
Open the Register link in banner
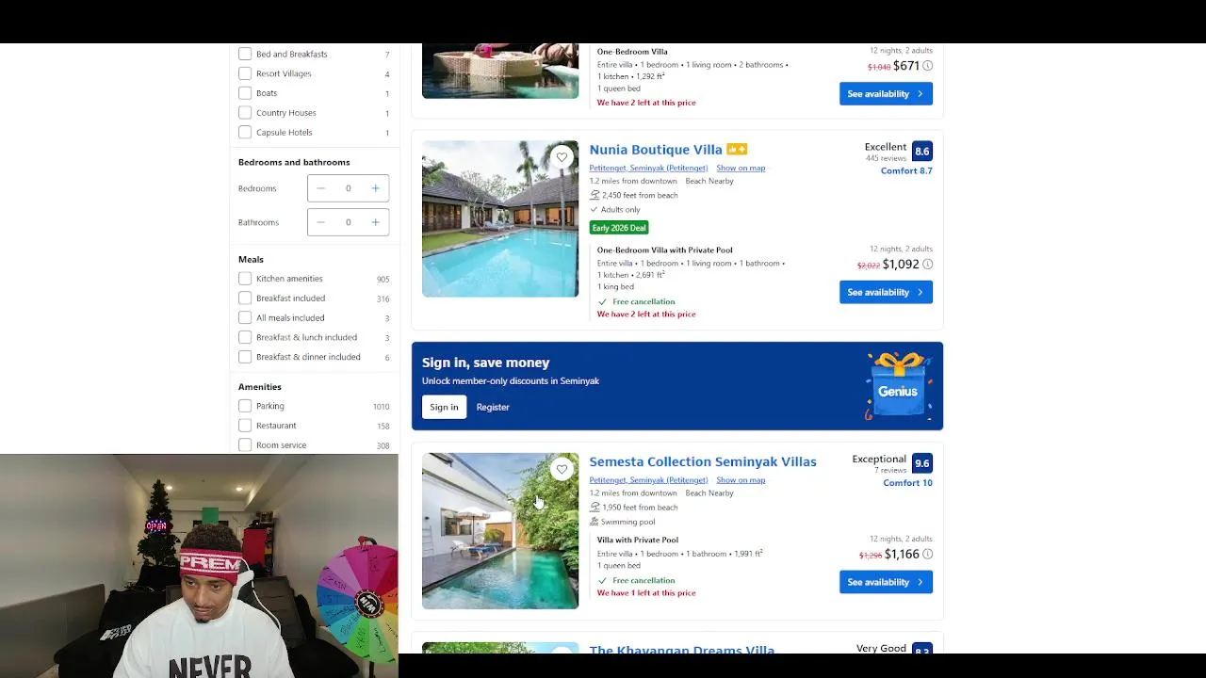pos(493,407)
